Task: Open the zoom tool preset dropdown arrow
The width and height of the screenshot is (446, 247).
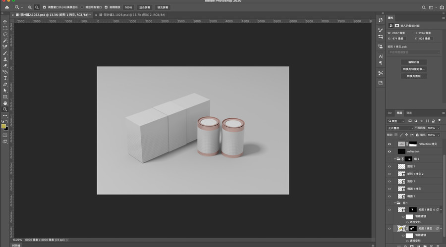Action: tap(22, 8)
